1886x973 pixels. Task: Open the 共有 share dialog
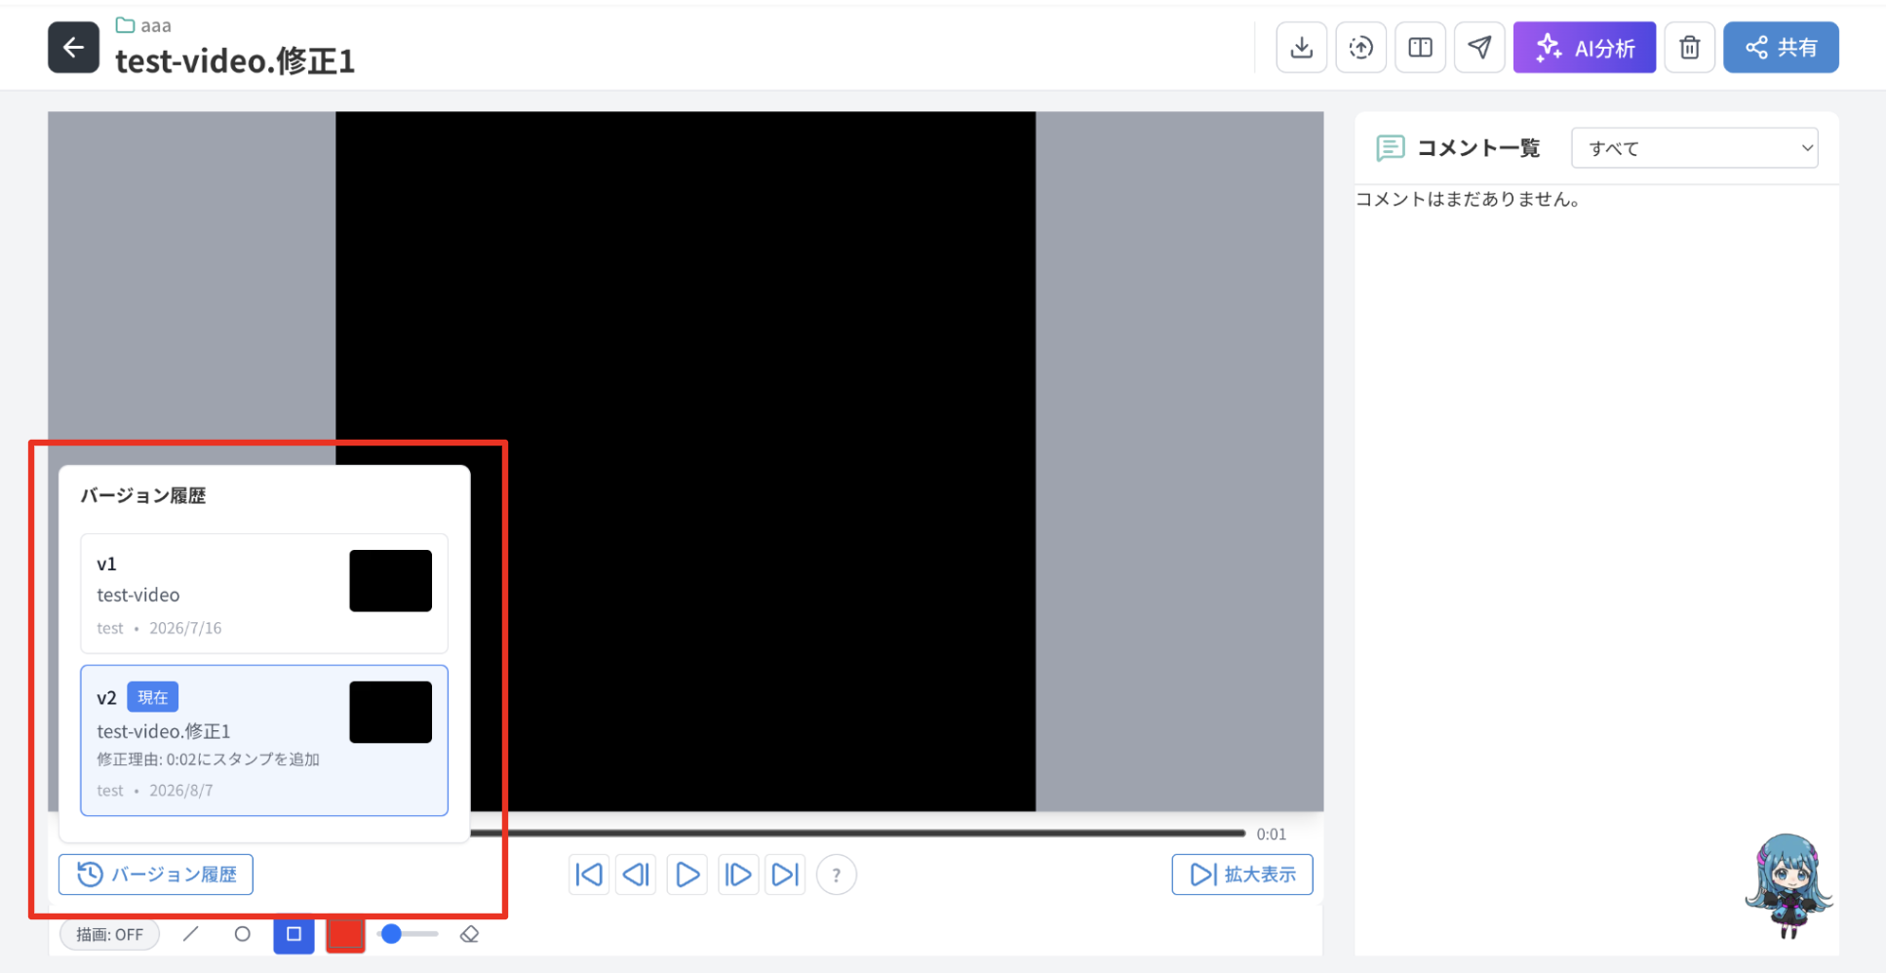click(1781, 48)
